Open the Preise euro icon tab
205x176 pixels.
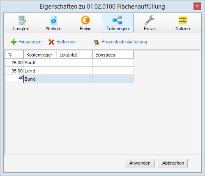coord(85,20)
